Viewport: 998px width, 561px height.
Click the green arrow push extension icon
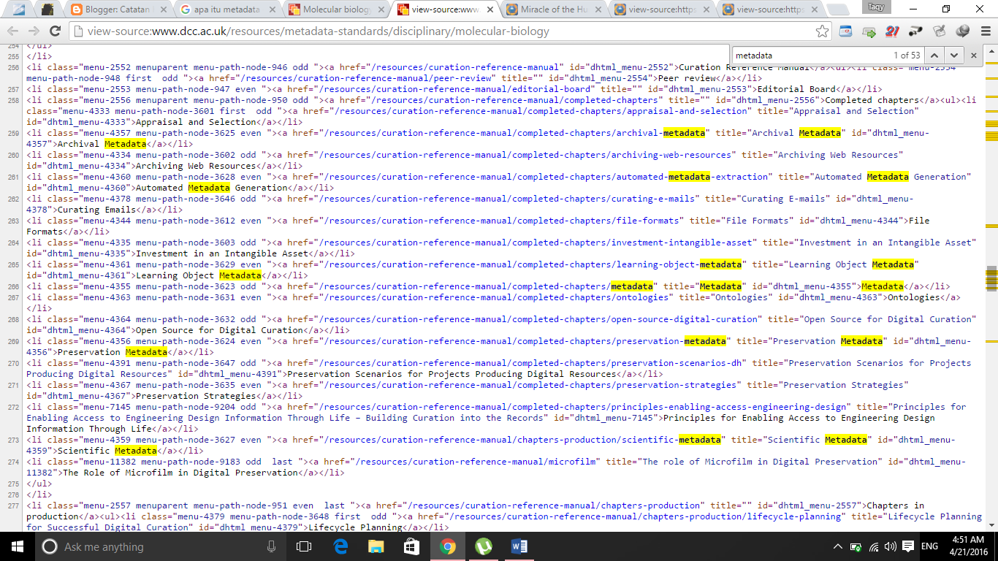[869, 32]
